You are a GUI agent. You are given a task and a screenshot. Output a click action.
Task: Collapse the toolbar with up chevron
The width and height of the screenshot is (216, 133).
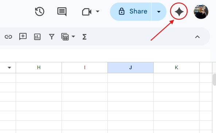coord(197,37)
